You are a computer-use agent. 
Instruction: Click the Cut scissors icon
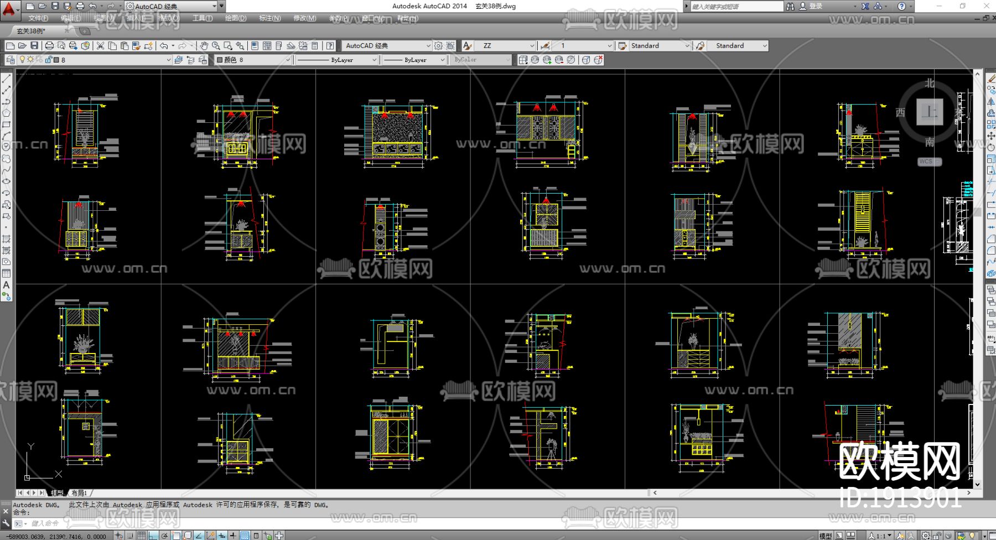pyautogui.click(x=100, y=46)
